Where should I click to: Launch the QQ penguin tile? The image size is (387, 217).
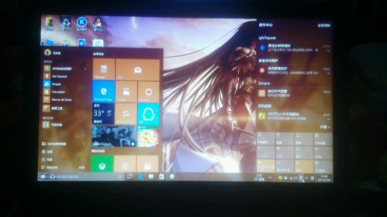point(148,114)
